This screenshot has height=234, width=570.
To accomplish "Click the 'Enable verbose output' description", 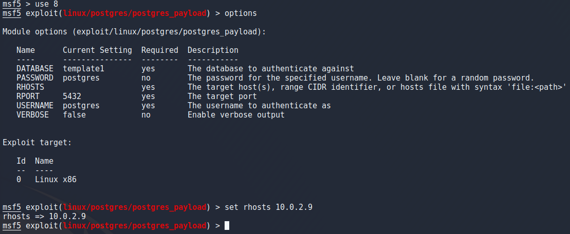I will [236, 115].
